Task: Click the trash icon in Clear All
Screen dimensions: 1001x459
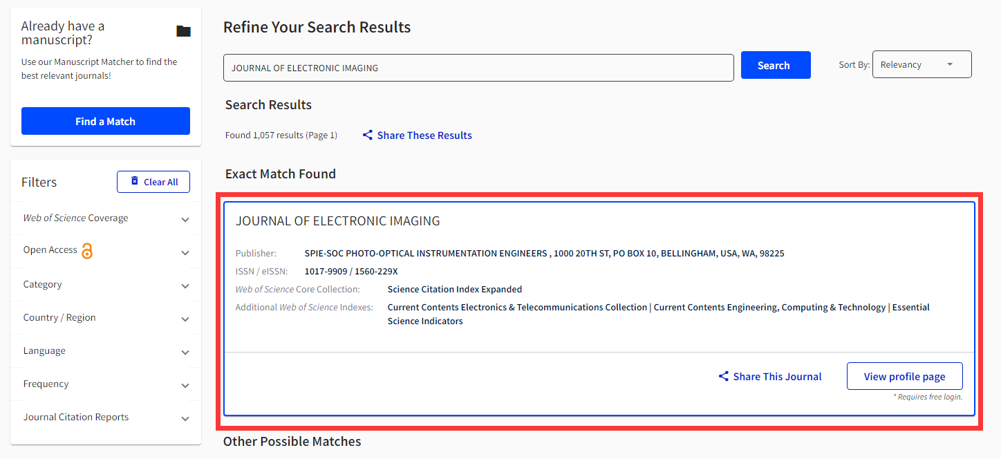Action: click(135, 181)
